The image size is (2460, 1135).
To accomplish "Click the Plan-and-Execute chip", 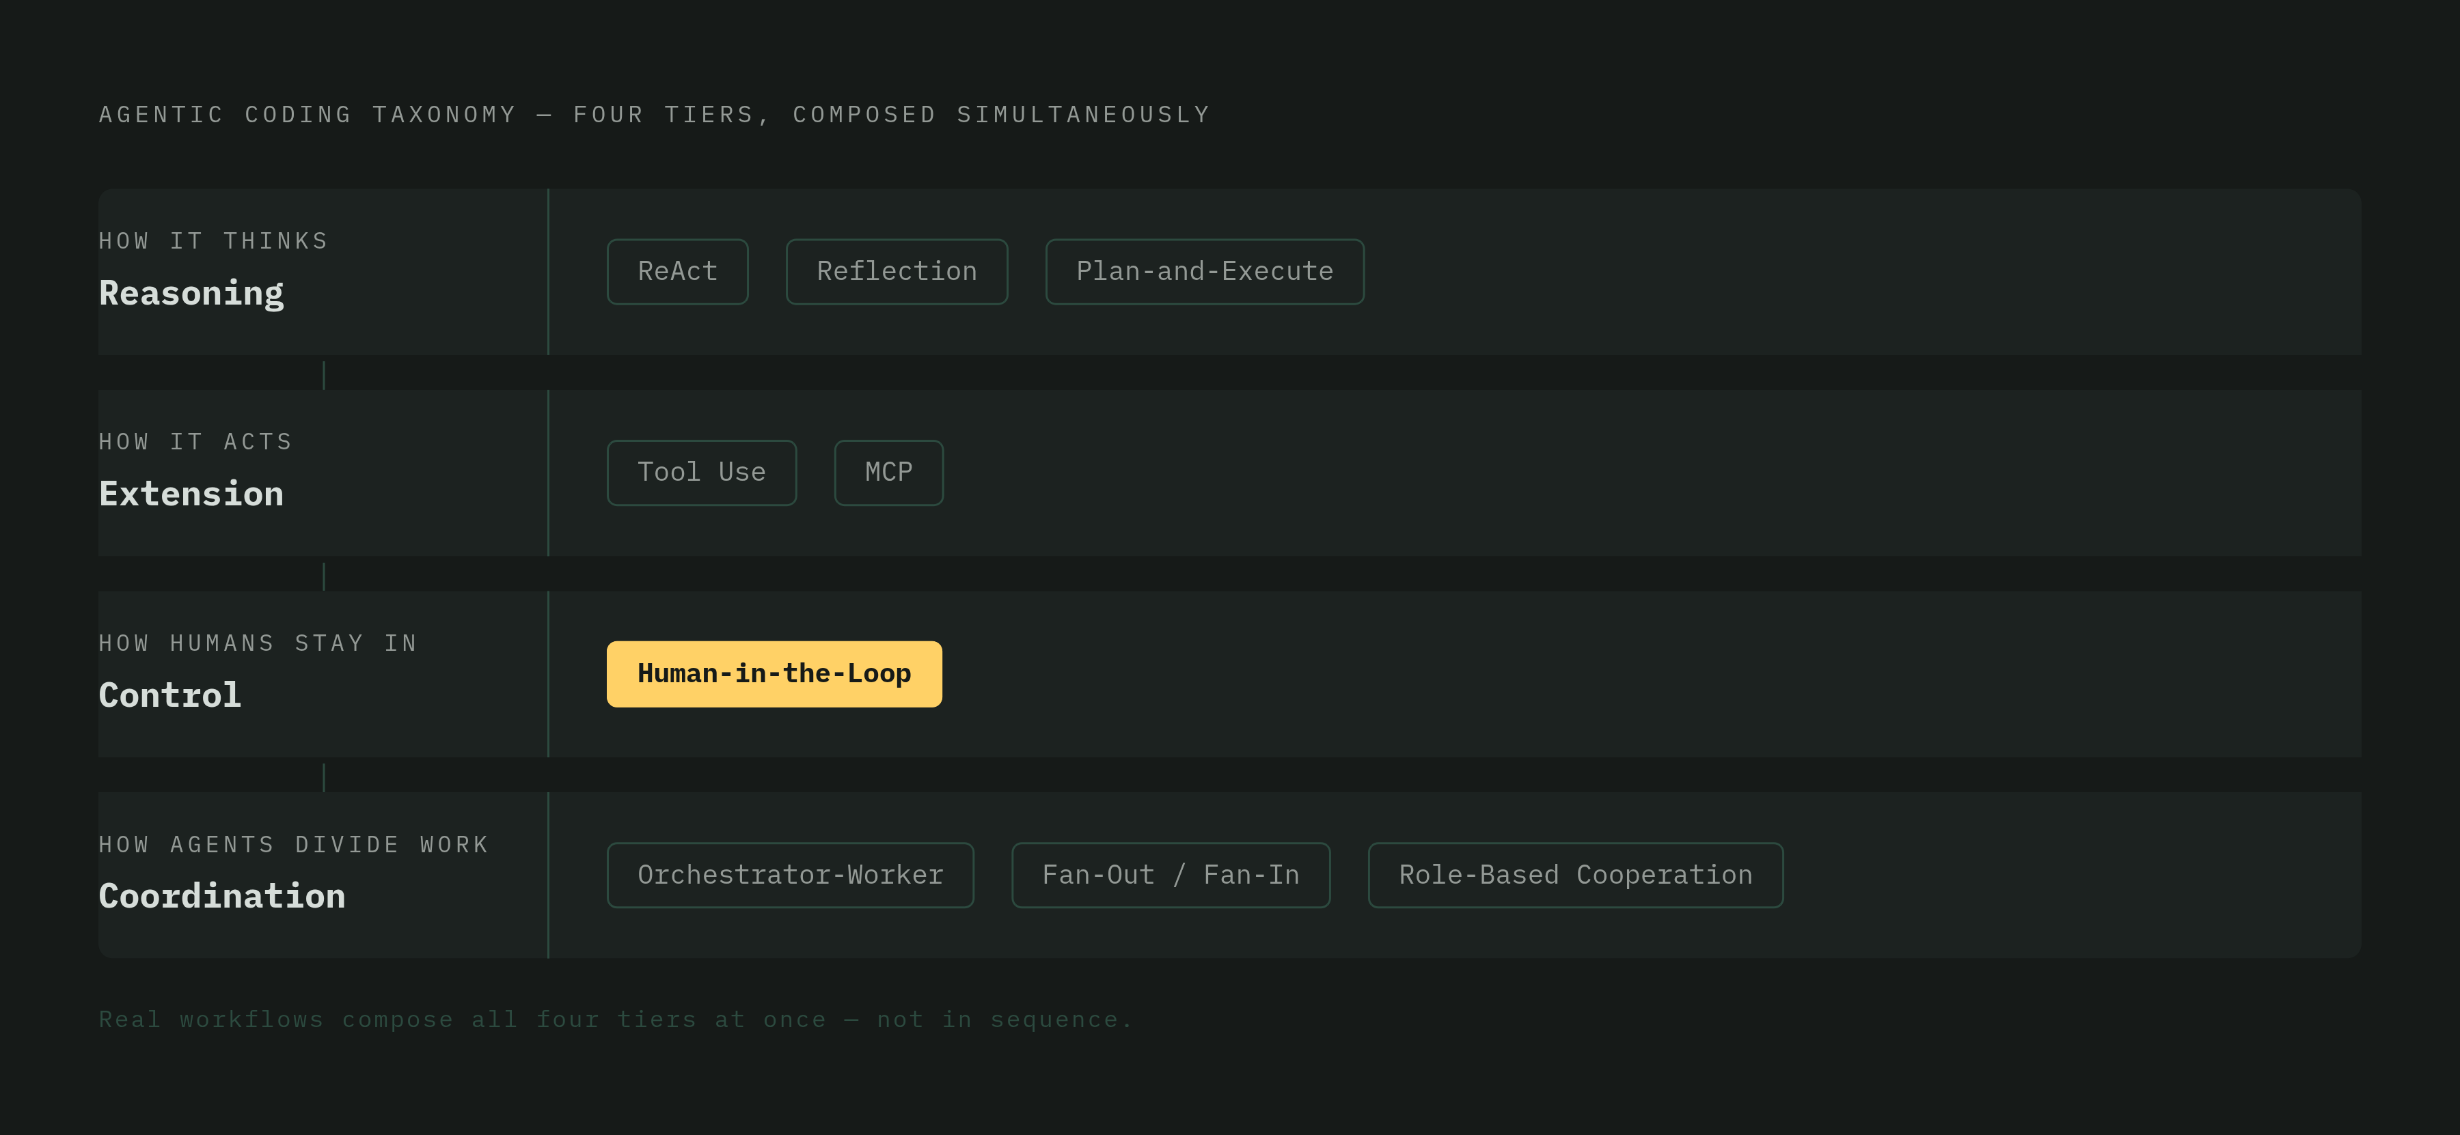I will tap(1204, 271).
